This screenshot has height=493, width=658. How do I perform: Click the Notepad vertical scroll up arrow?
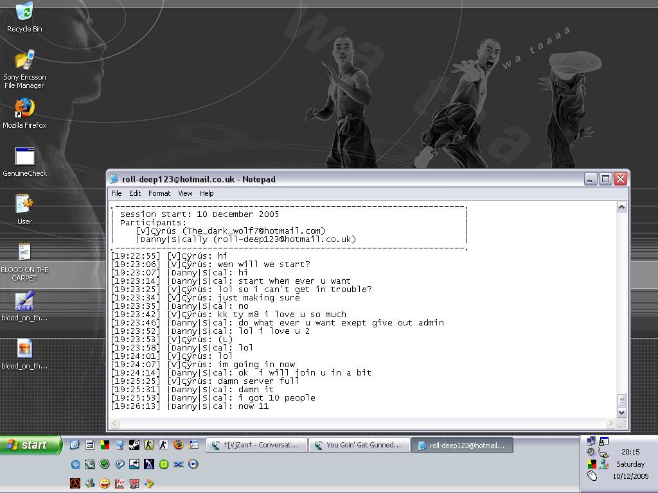(x=621, y=207)
